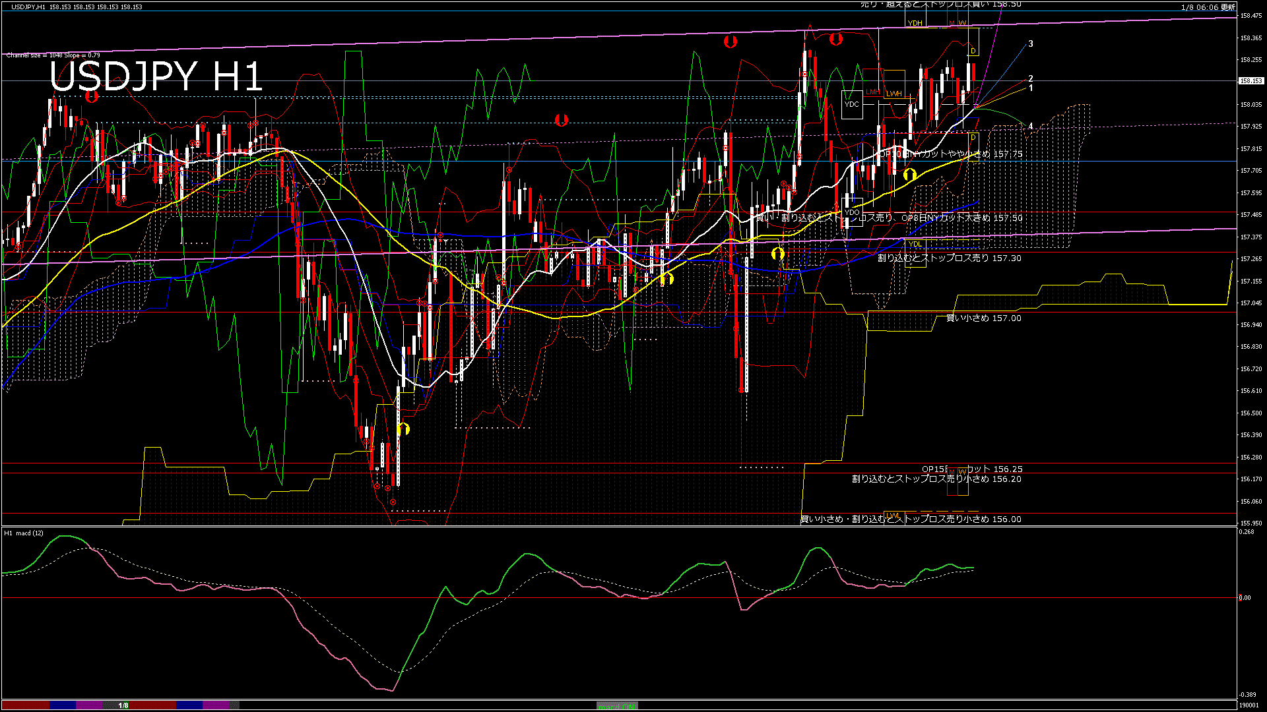Select projection line label 2
Screen dimensions: 1267x712
point(1031,79)
